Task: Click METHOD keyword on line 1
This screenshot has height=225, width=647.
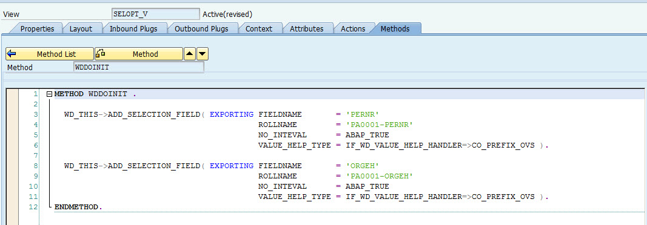Action: (x=70, y=94)
